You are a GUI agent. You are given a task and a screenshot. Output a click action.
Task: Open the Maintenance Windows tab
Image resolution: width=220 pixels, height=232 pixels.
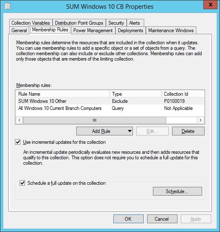(171, 31)
